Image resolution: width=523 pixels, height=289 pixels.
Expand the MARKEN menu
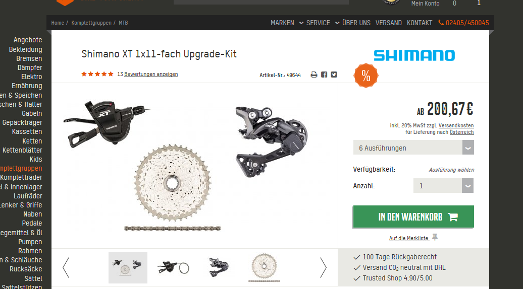[x=287, y=23]
